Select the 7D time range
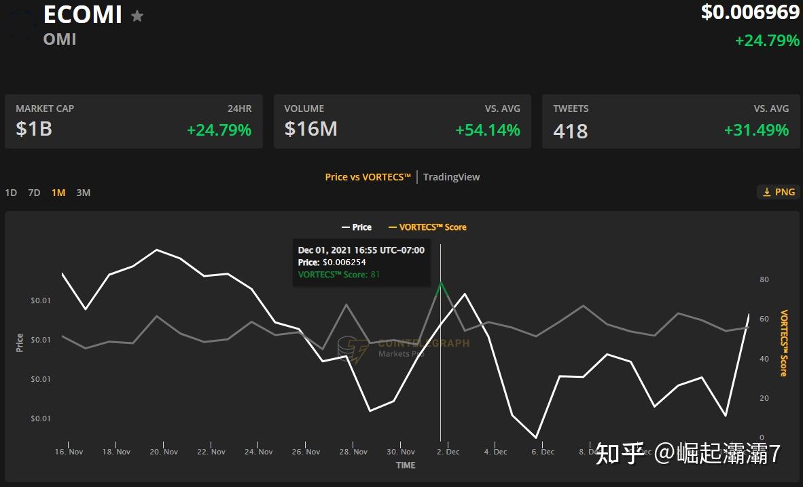 tap(34, 193)
